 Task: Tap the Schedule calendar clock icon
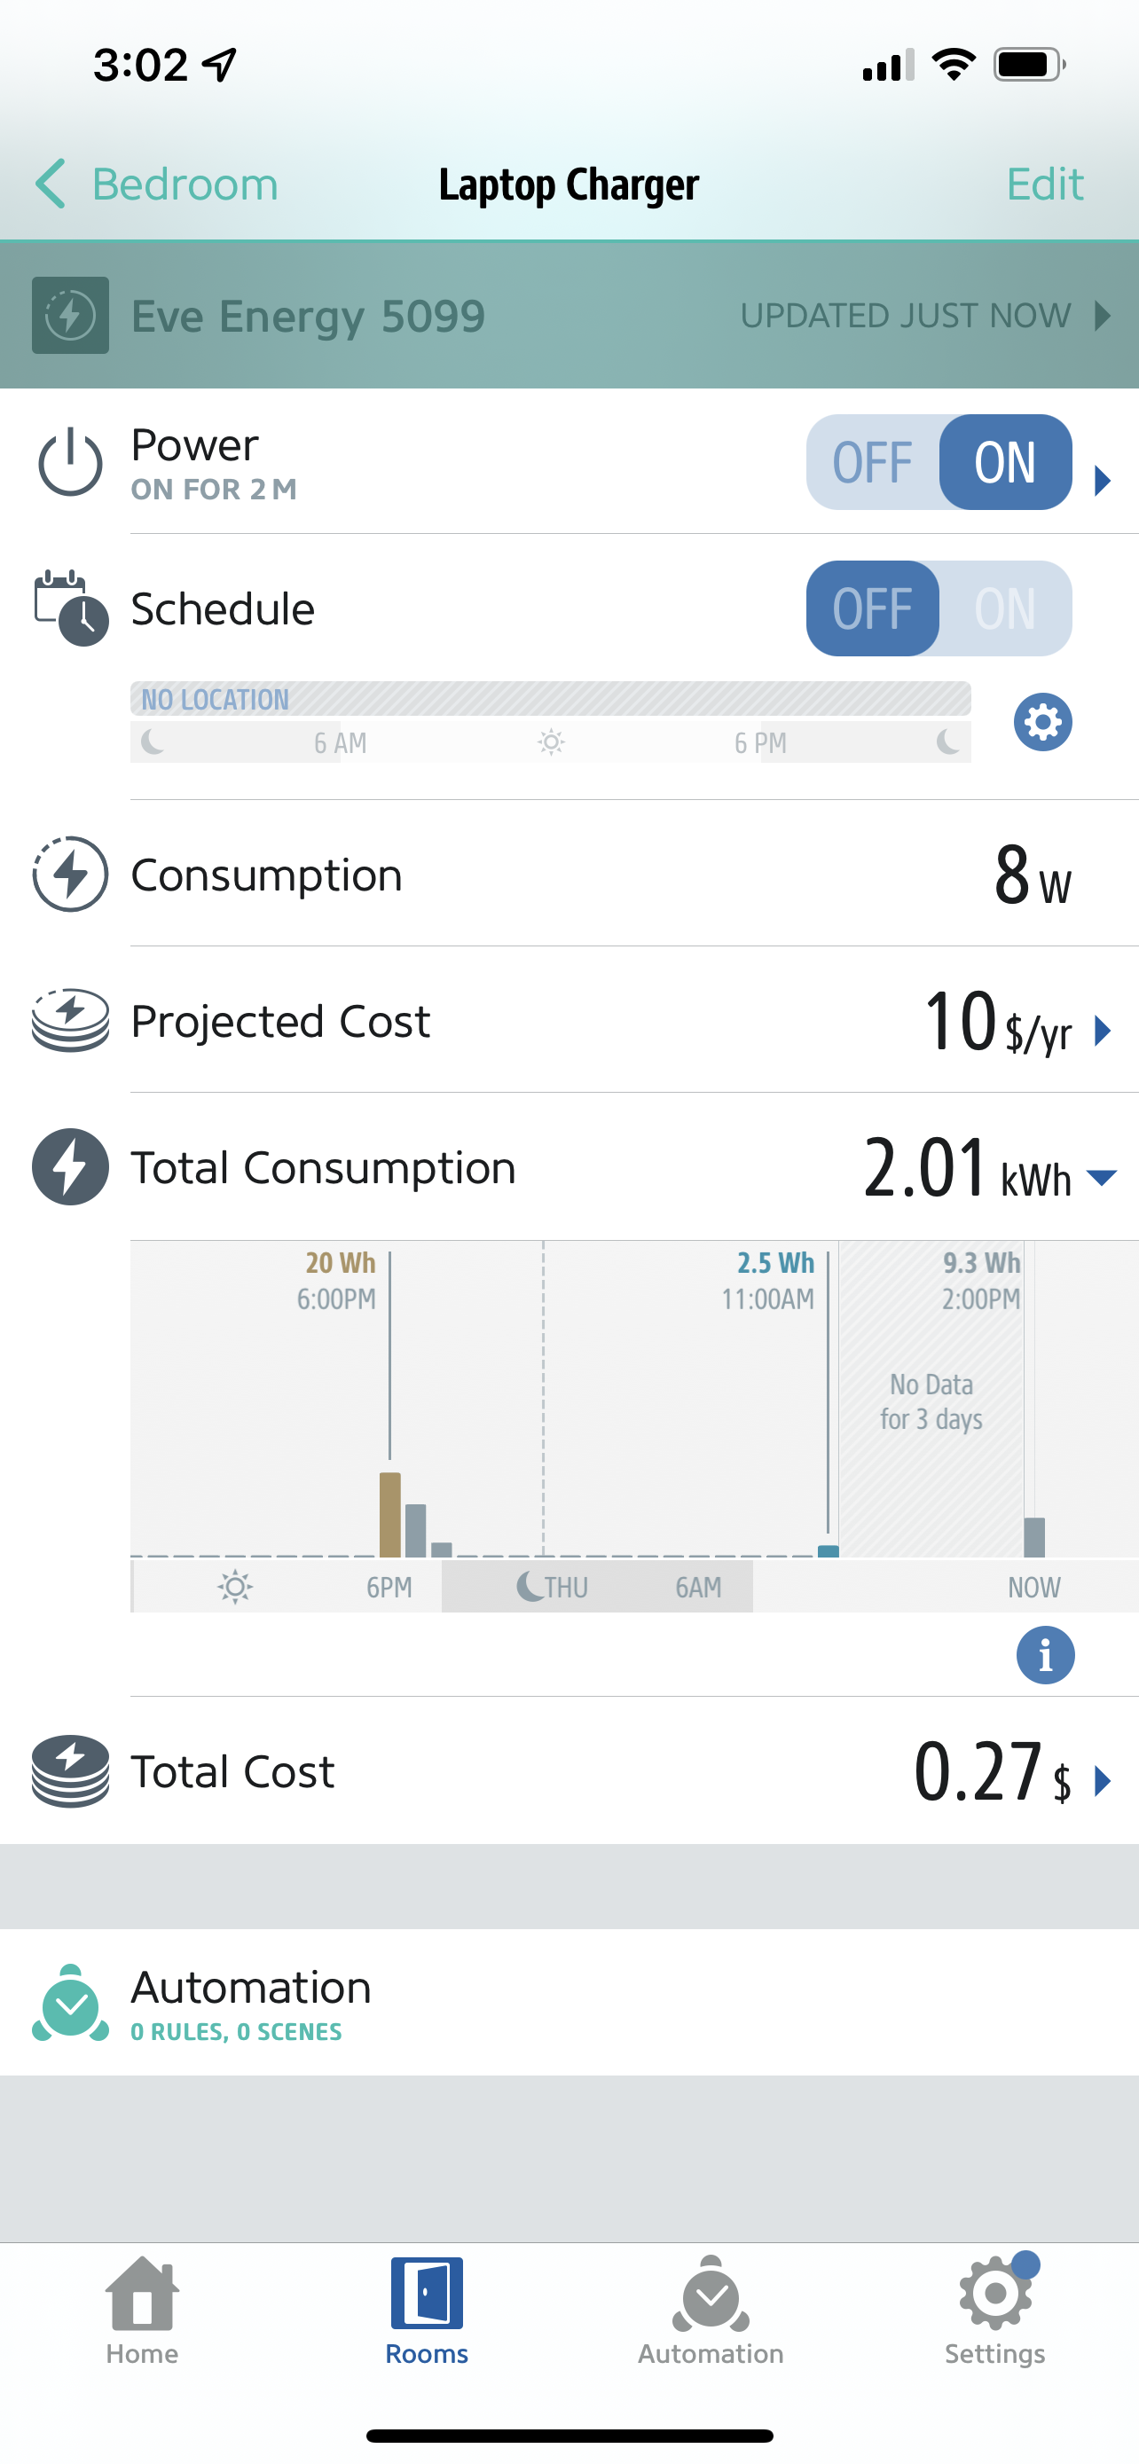[x=71, y=608]
